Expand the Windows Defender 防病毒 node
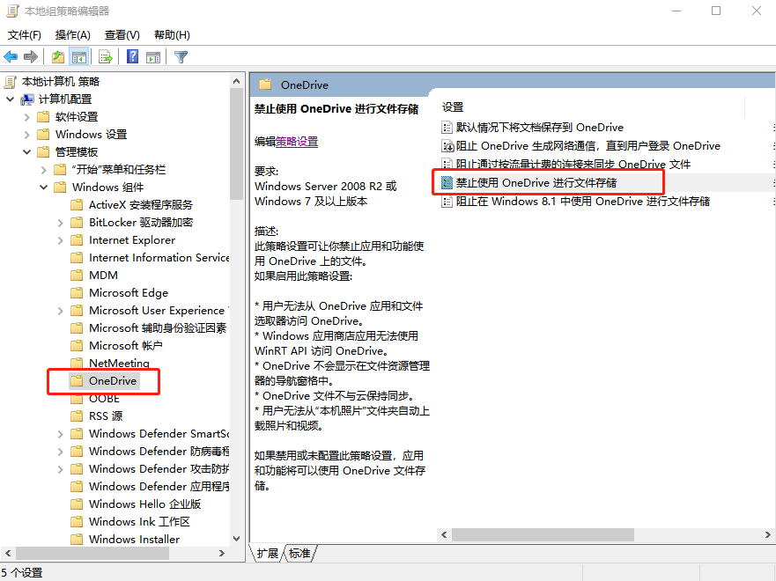This screenshot has width=776, height=581. click(x=60, y=451)
